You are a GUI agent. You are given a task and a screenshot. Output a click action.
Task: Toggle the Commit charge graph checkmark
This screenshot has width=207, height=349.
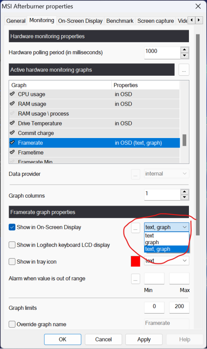coord(12,133)
